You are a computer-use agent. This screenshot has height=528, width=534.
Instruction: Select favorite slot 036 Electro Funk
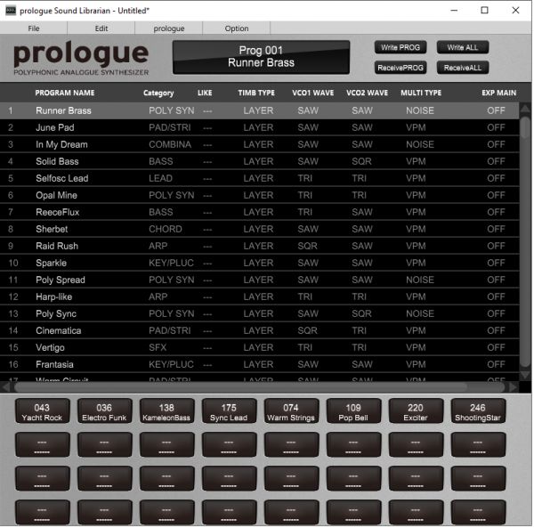click(104, 411)
